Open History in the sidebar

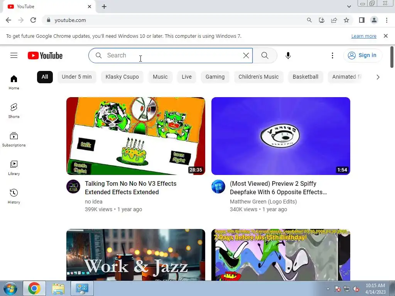[14, 196]
